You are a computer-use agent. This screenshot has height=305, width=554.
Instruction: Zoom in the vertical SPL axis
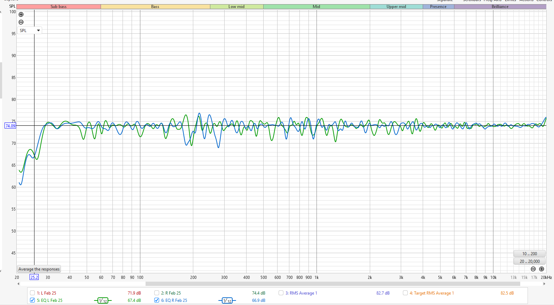click(21, 15)
